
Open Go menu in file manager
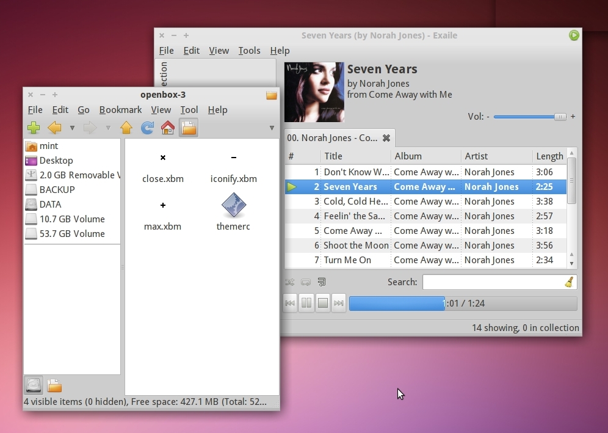click(84, 110)
